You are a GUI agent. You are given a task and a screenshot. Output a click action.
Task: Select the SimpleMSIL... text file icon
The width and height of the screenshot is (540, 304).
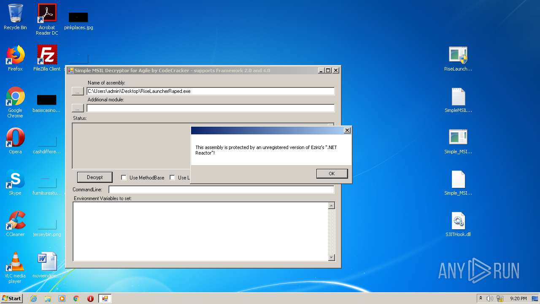458,100
